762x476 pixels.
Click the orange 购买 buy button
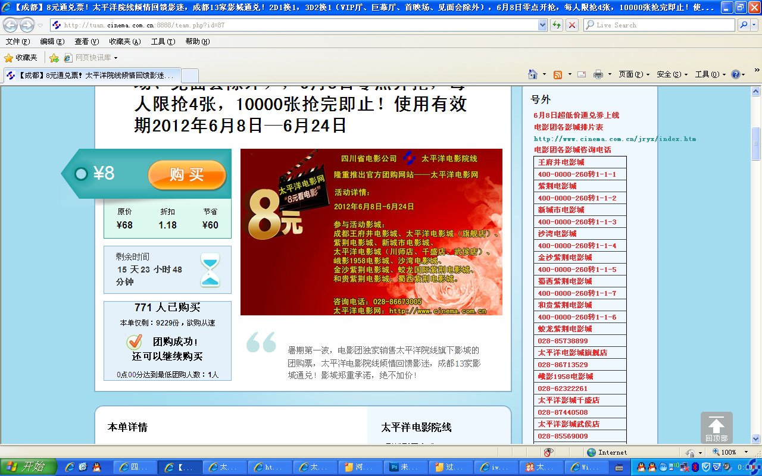187,175
